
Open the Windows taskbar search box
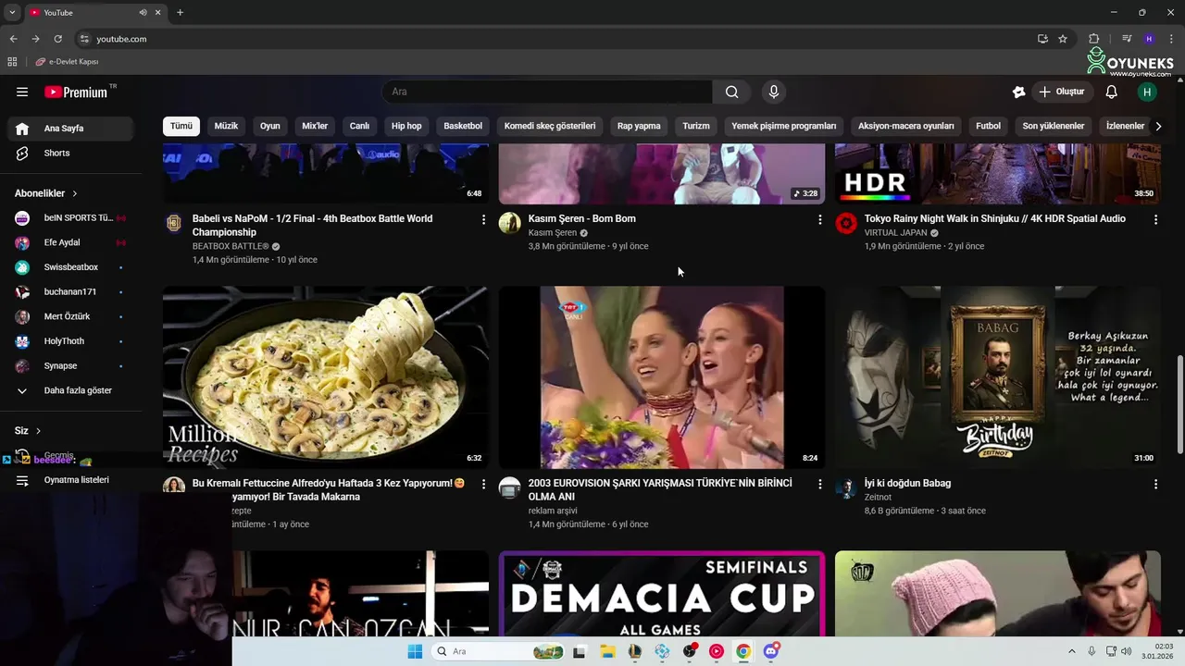pyautogui.click(x=499, y=651)
